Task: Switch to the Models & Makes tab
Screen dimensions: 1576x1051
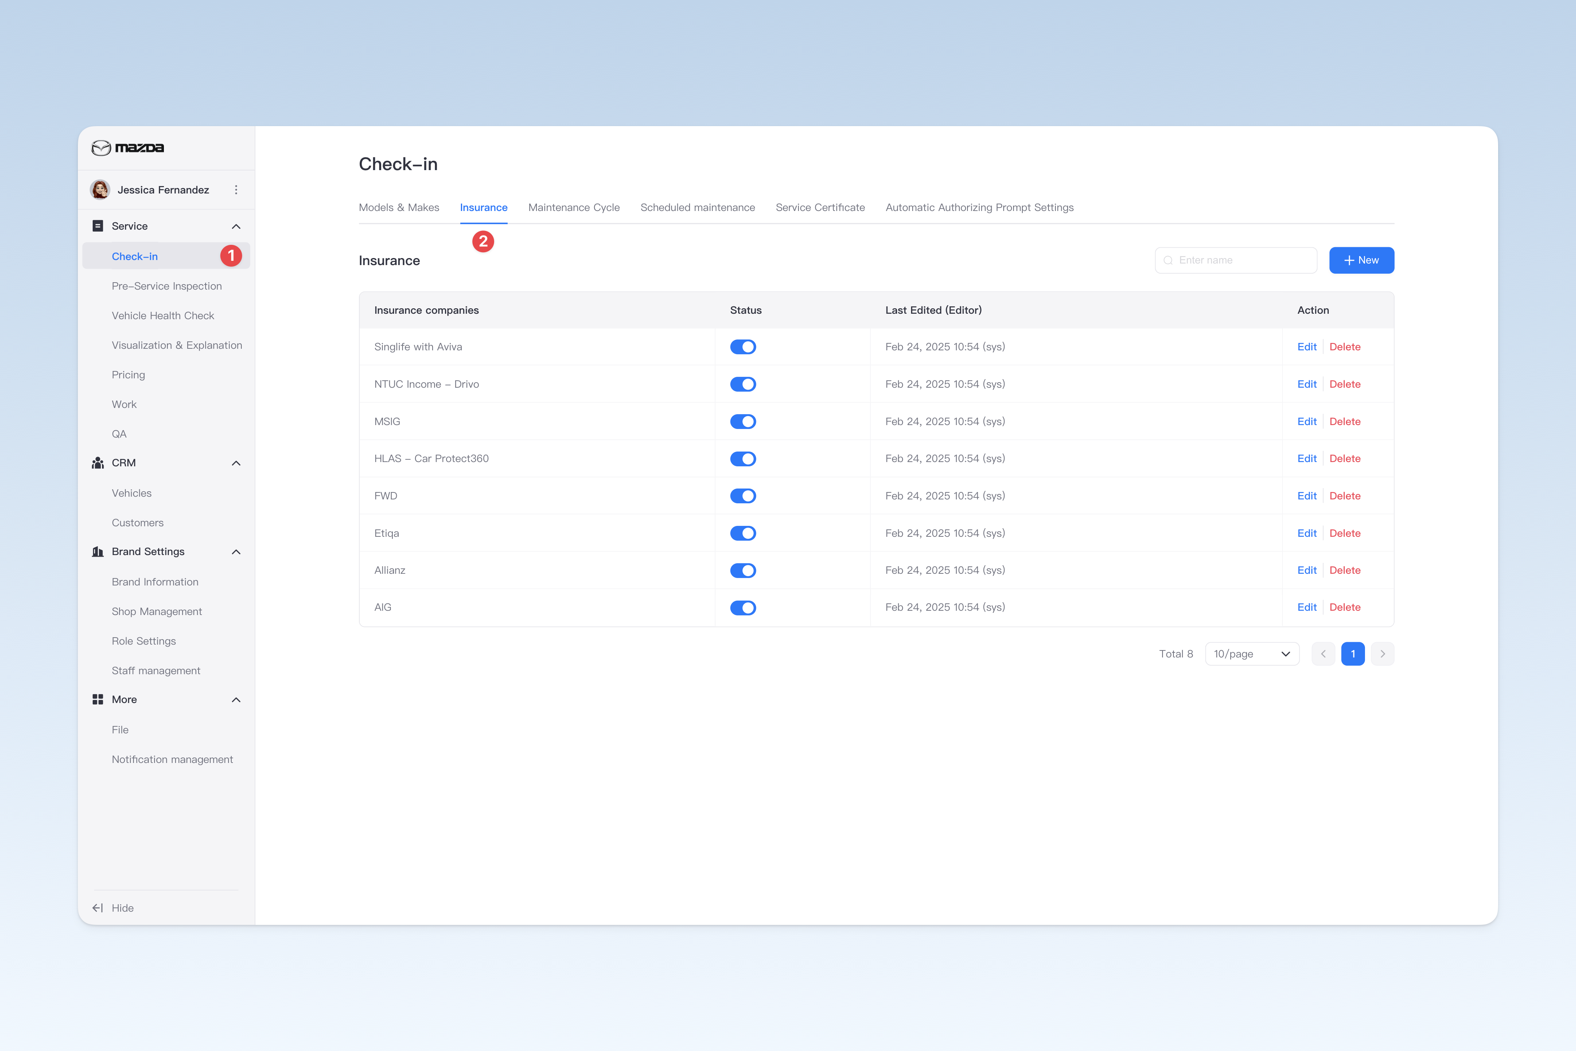Action: coord(399,208)
